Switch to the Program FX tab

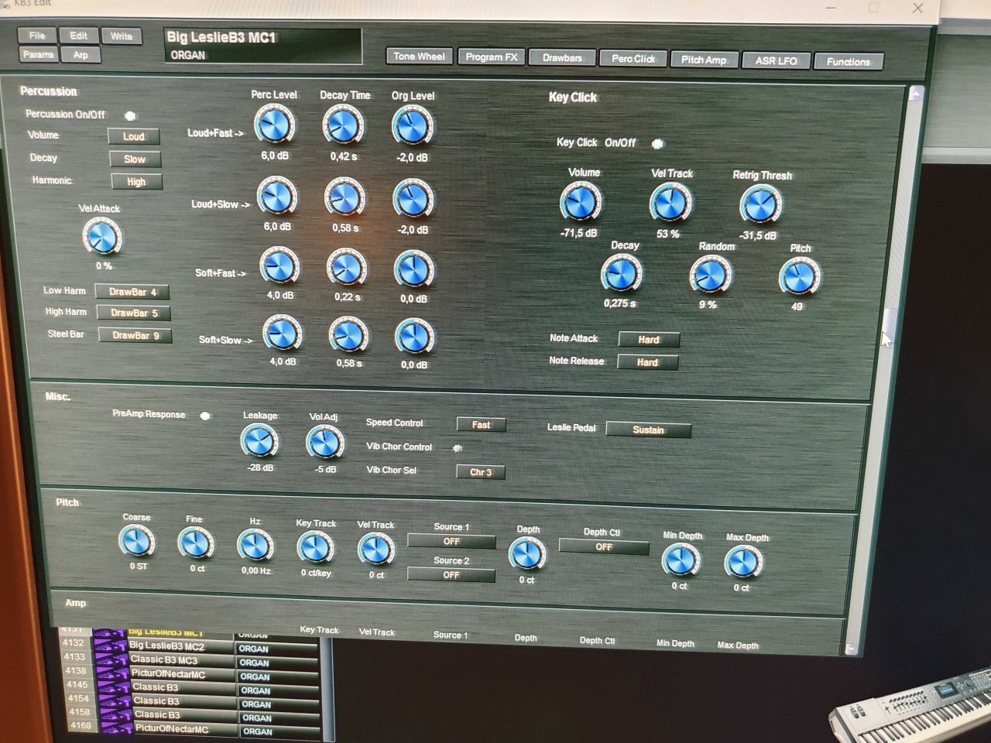click(x=492, y=56)
